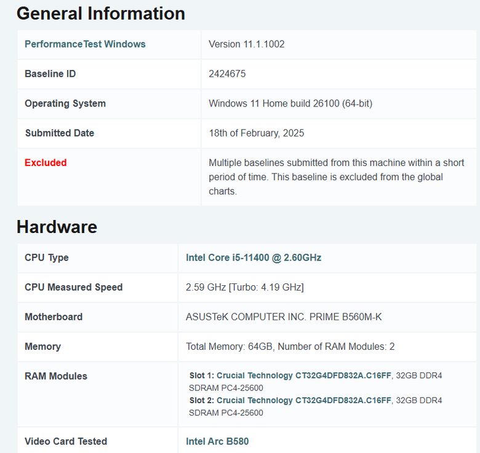This screenshot has width=480, height=453.
Task: Click the Memory row label
Action: (43, 347)
